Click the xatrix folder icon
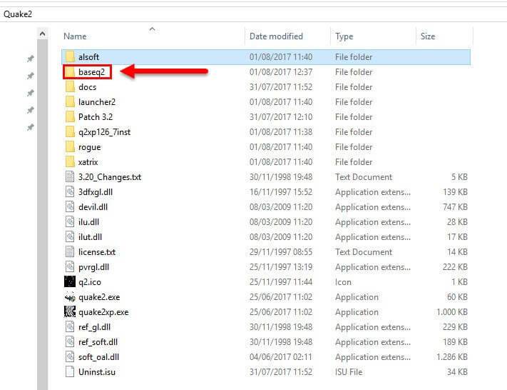507x390 pixels. click(70, 162)
